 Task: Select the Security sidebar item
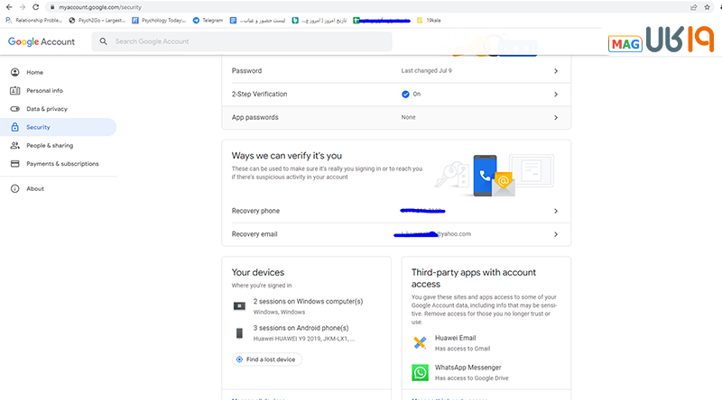(38, 127)
